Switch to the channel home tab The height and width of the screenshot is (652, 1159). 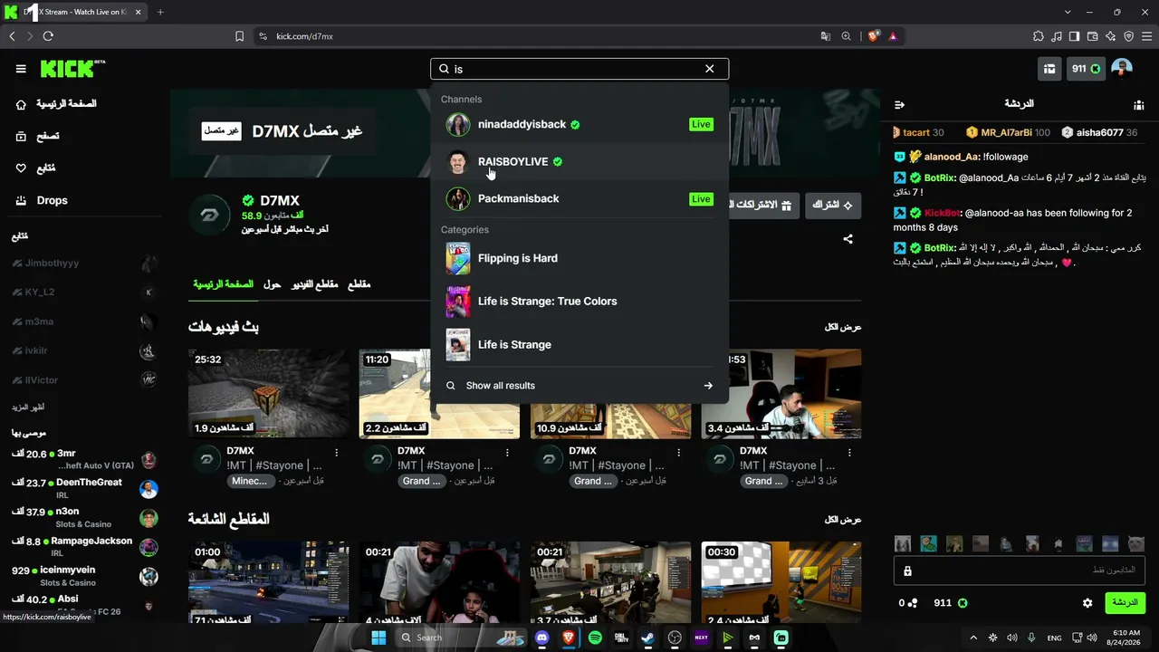click(223, 284)
